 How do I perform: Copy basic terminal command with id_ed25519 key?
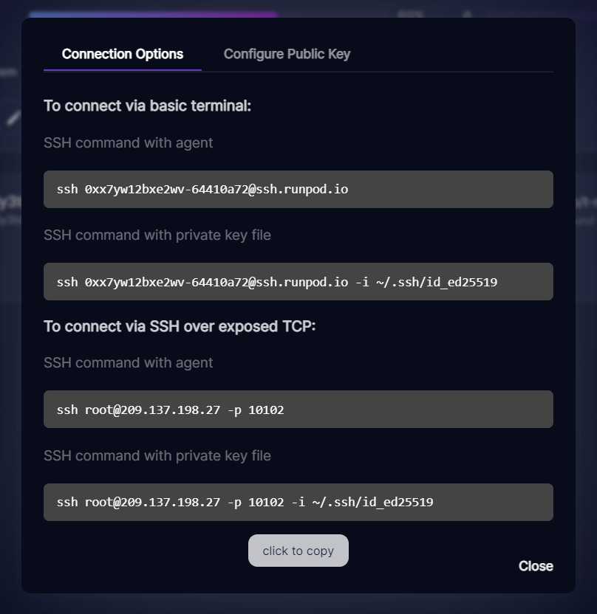298,281
